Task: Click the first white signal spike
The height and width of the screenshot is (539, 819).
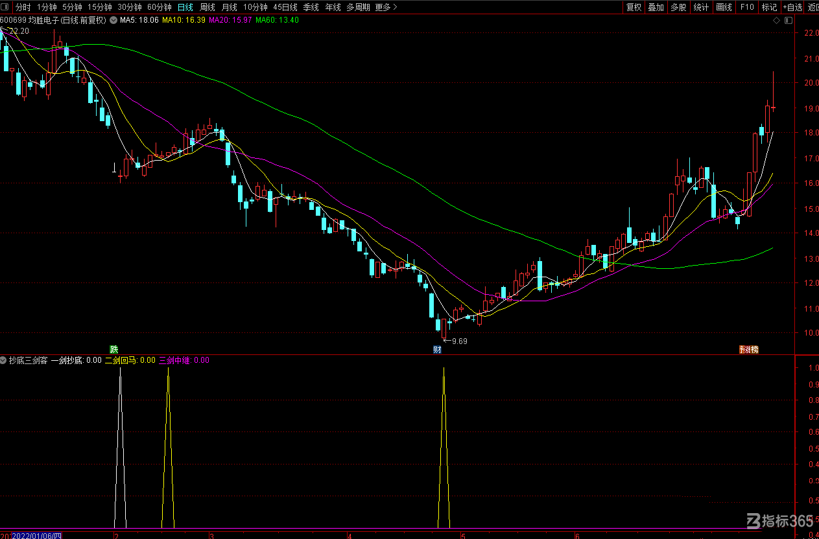Action: tap(120, 447)
